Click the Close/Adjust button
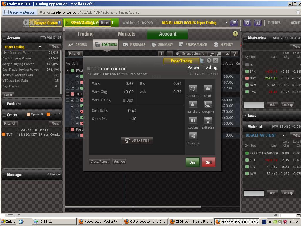301x226 pixels. click(x=100, y=162)
